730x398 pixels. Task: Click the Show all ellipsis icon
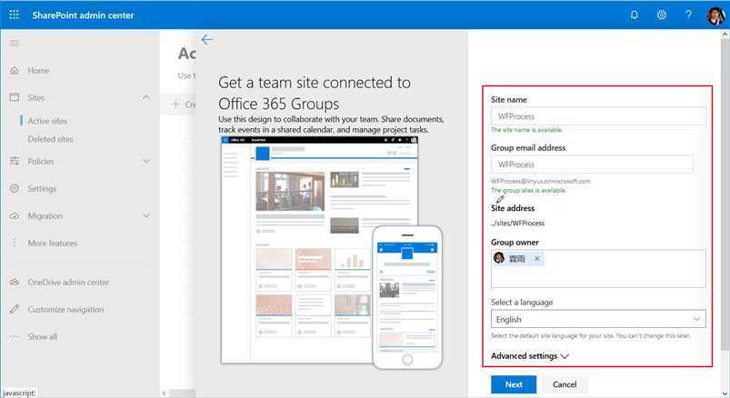[15, 336]
